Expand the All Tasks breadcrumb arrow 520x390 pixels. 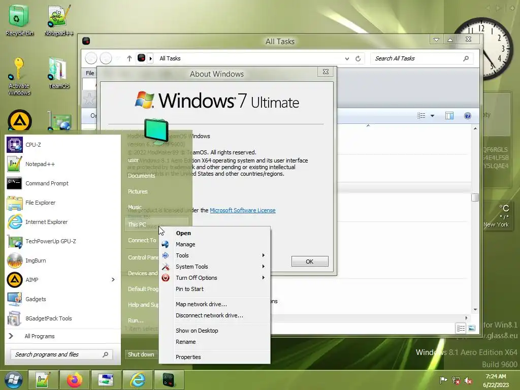(150, 58)
